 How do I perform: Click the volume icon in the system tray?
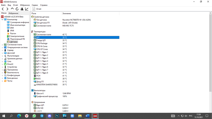(x=186, y=116)
